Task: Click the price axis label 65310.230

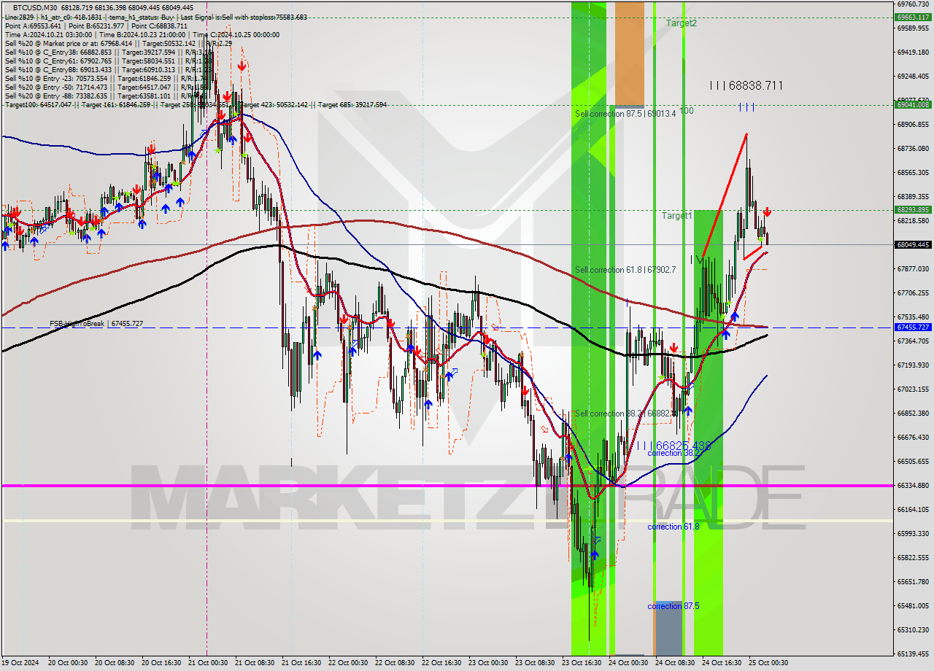Action: (x=913, y=629)
